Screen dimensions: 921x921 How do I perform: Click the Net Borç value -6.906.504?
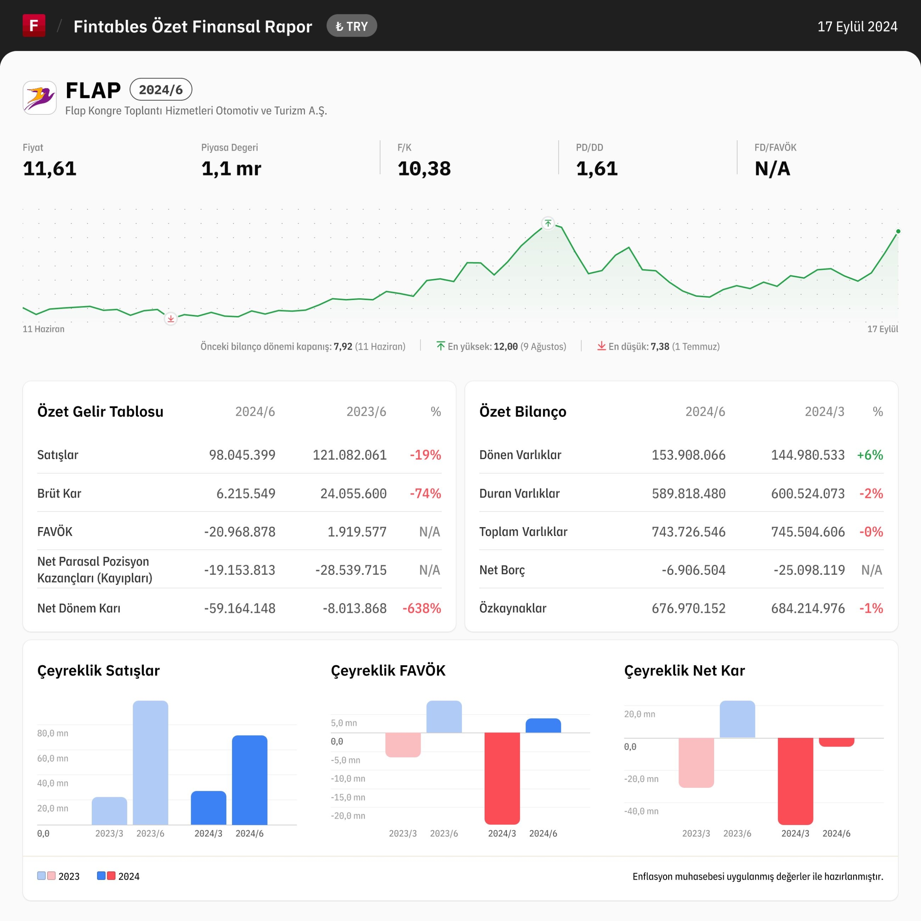tap(694, 570)
